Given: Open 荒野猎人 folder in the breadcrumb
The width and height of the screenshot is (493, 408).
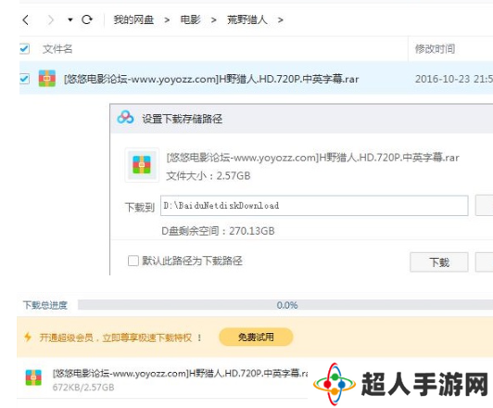Looking at the screenshot, I should (x=247, y=19).
